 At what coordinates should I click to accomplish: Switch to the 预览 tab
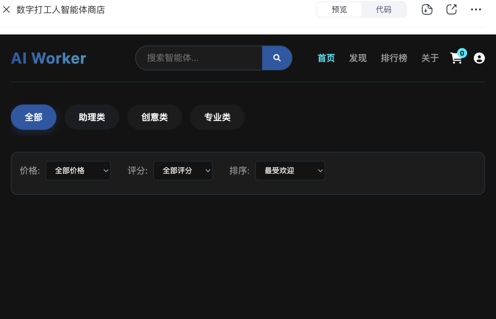[339, 10]
